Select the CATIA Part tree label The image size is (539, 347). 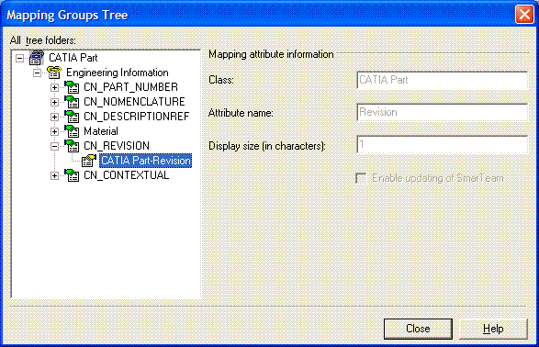coord(73,58)
